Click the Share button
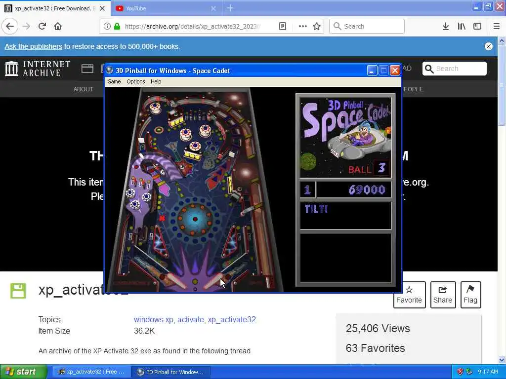The image size is (506, 379). pos(443,295)
